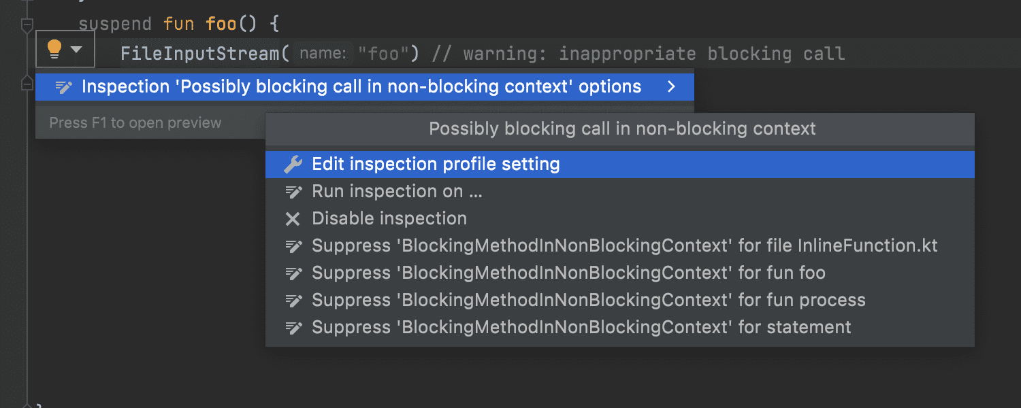This screenshot has width=1021, height=408.
Task: Click the name: parameter hint in FileInputStream
Action: point(323,53)
